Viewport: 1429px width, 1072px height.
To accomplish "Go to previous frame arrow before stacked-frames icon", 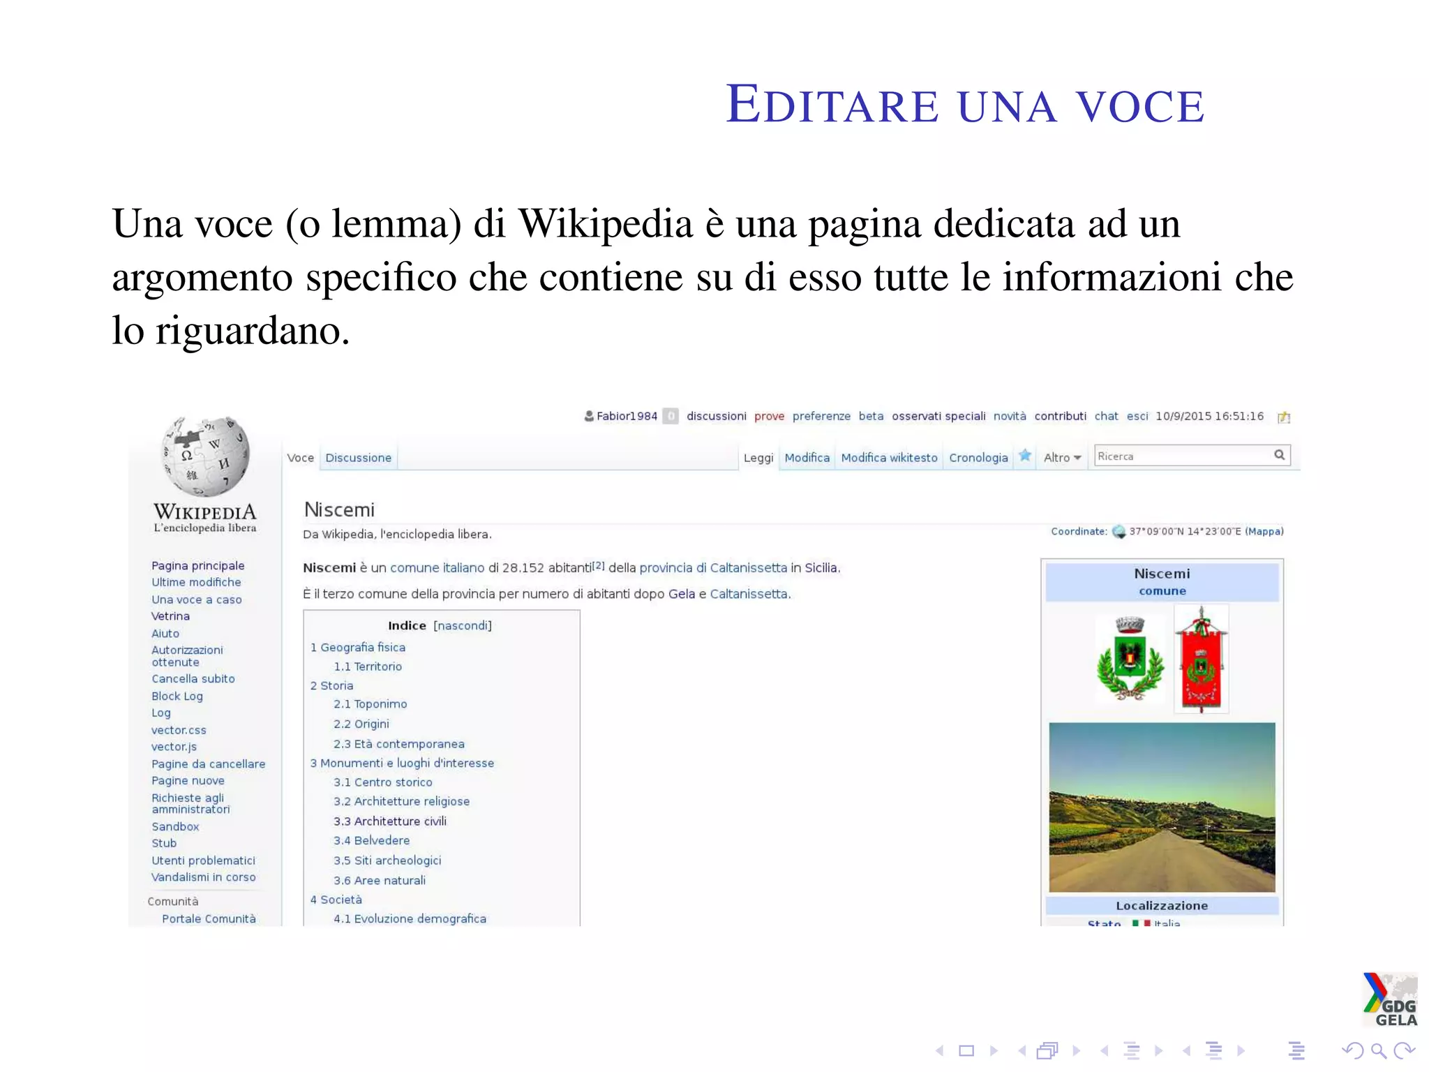I will (x=1022, y=1050).
